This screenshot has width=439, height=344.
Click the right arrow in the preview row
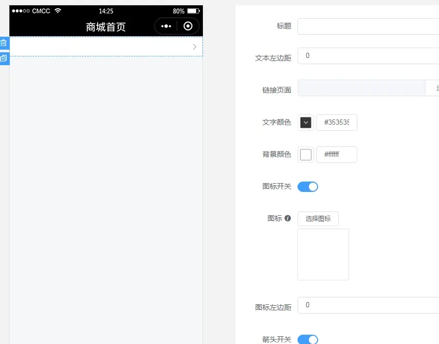195,47
